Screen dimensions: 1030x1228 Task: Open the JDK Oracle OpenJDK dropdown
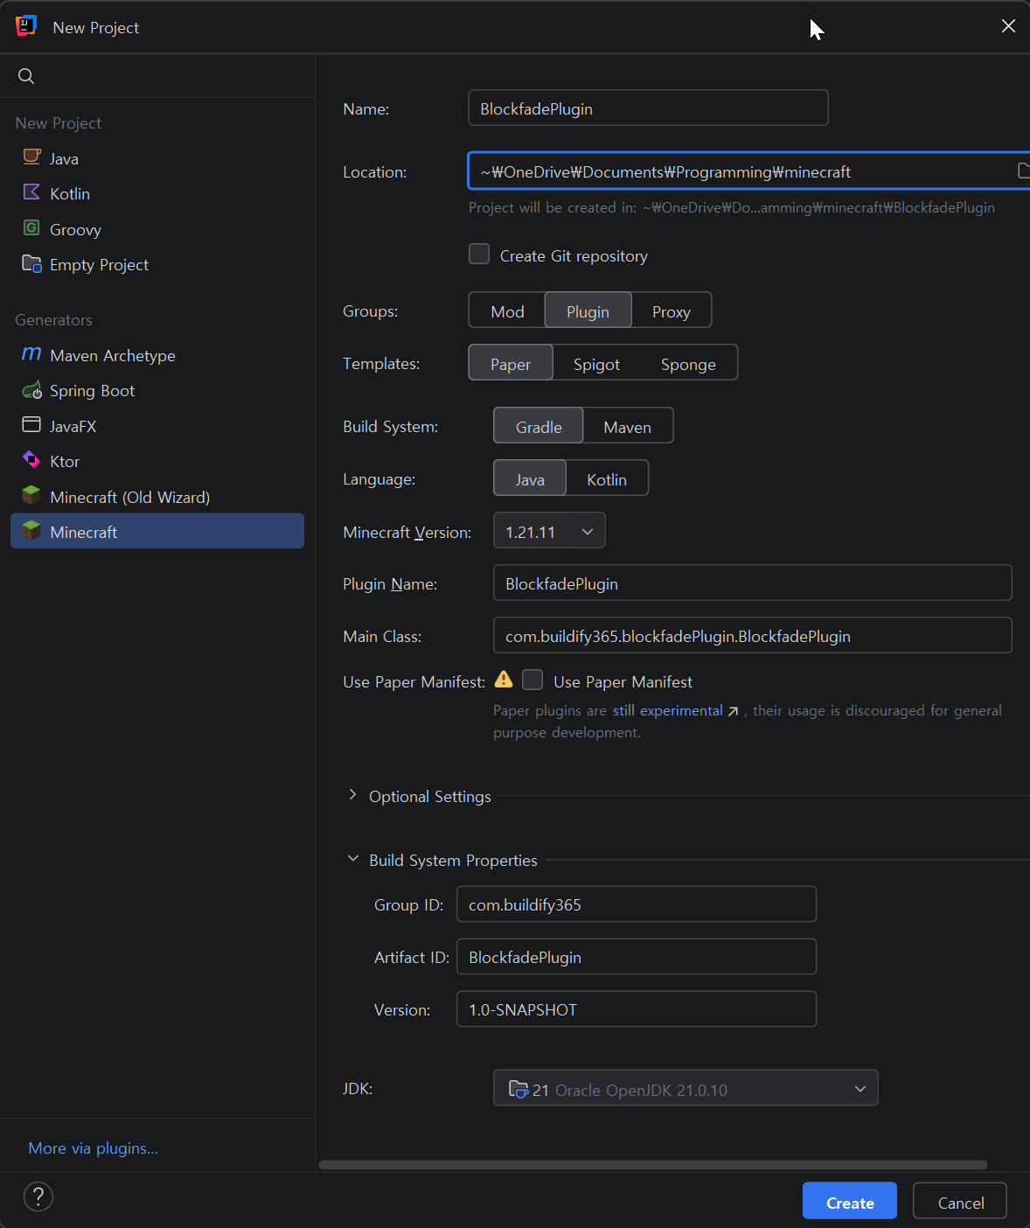click(x=686, y=1088)
